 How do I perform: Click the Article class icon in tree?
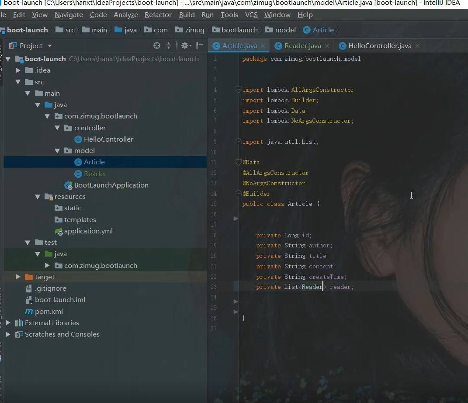pos(78,162)
